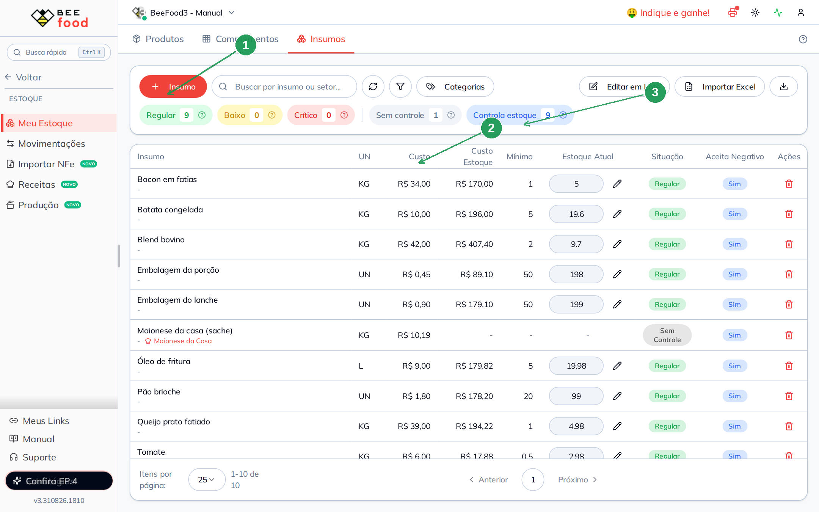Open Receitas in the sidebar
819x512 pixels.
[42, 185]
